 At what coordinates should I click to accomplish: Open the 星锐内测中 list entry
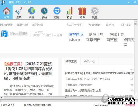(83, 90)
